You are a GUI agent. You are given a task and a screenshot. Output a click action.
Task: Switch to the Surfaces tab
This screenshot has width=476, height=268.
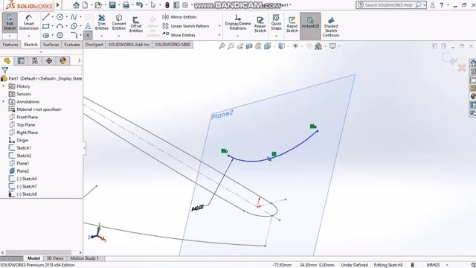click(51, 45)
